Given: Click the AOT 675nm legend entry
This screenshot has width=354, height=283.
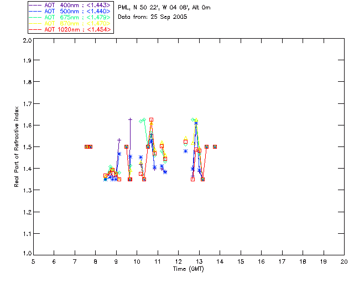Looking at the screenshot, I should (x=70, y=17).
